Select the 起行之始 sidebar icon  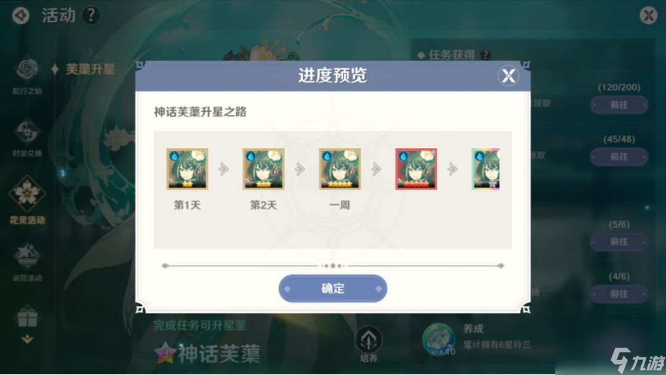[27, 69]
